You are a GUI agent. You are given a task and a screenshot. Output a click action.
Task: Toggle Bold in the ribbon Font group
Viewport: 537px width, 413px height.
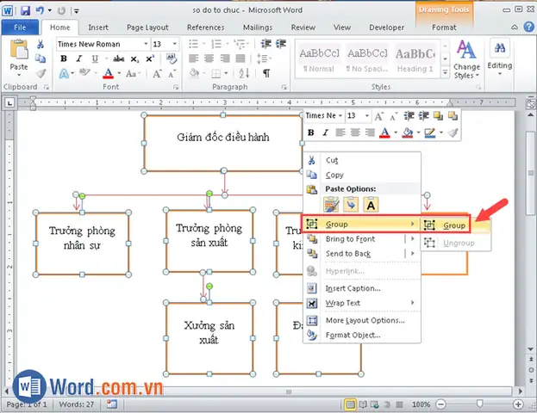coord(64,59)
